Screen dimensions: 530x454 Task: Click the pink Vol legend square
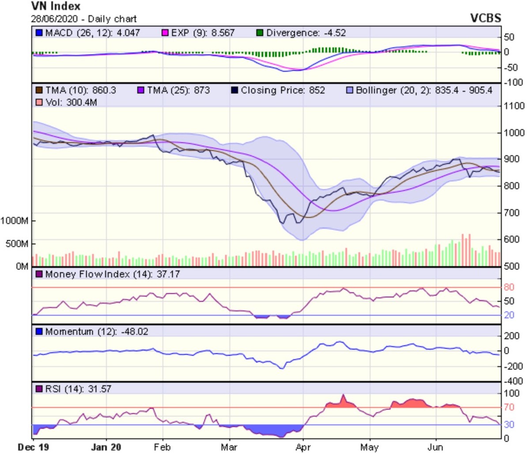pos(39,103)
